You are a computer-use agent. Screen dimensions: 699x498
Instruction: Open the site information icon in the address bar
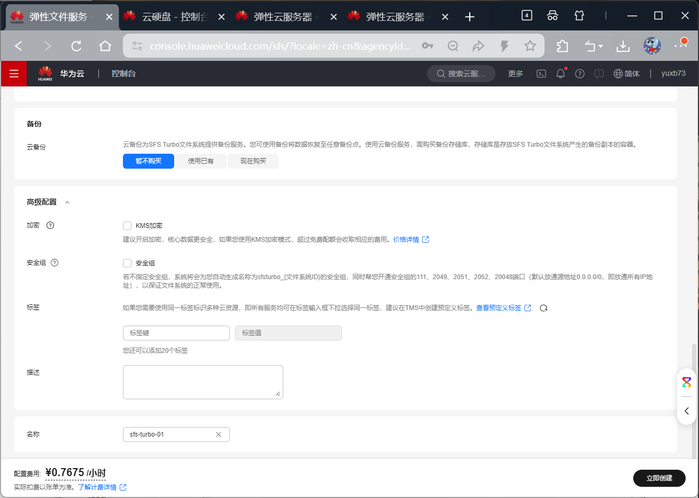coord(137,46)
